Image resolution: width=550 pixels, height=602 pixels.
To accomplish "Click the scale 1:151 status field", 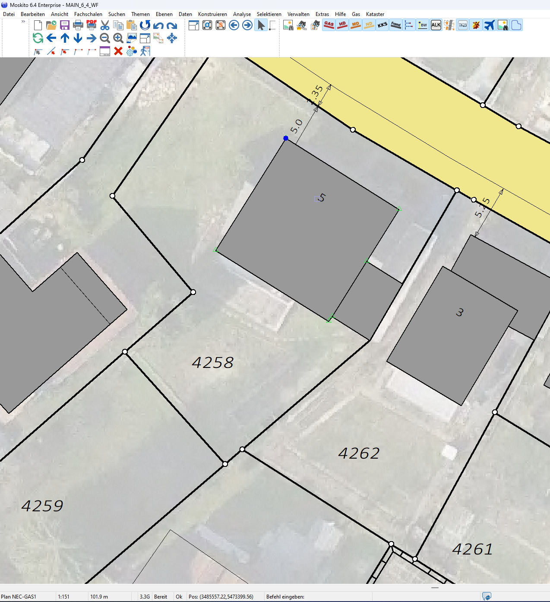I will (64, 597).
